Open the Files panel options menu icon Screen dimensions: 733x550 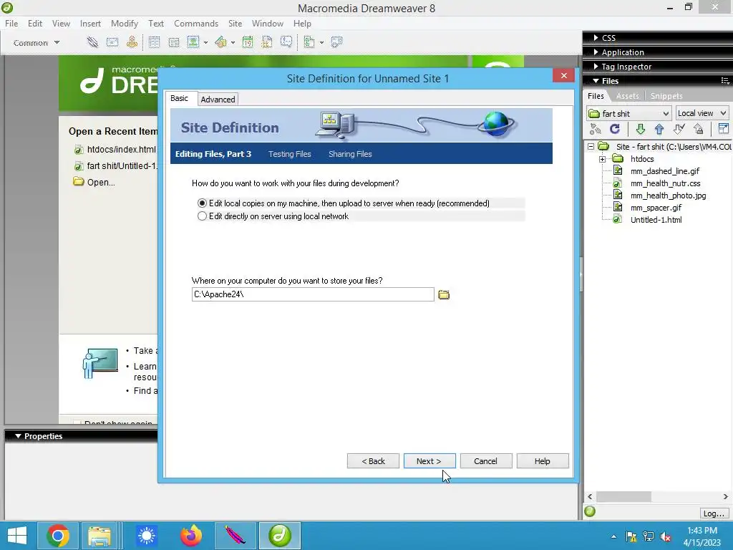pyautogui.click(x=725, y=81)
